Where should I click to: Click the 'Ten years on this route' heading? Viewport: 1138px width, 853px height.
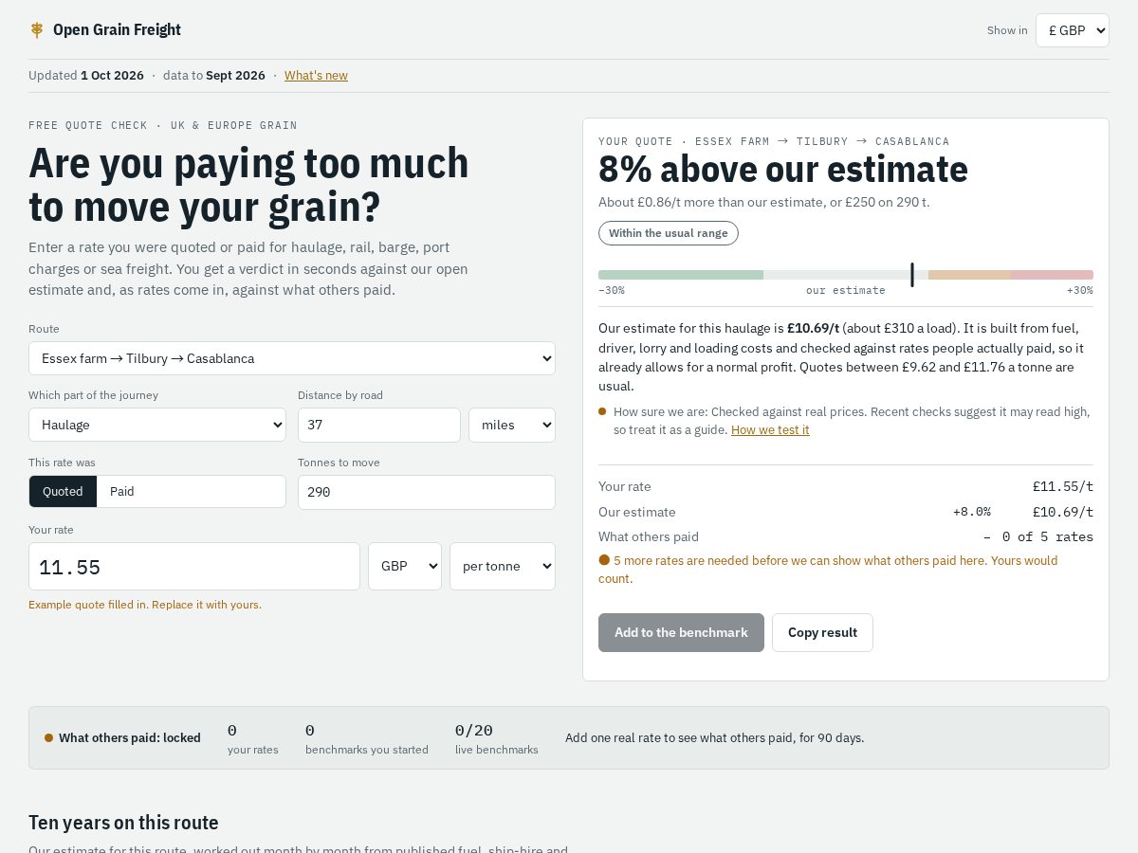click(x=123, y=823)
